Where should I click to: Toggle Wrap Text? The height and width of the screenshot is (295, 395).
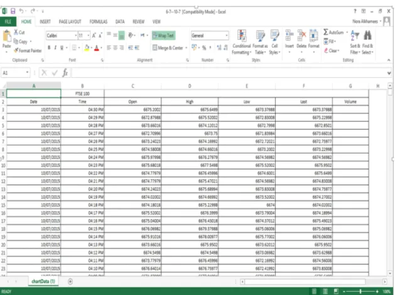[164, 36]
